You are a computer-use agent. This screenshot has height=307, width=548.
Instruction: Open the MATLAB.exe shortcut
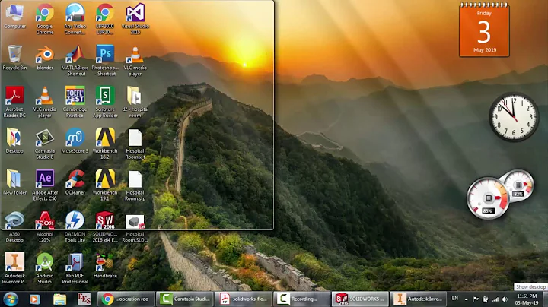pyautogui.click(x=75, y=61)
